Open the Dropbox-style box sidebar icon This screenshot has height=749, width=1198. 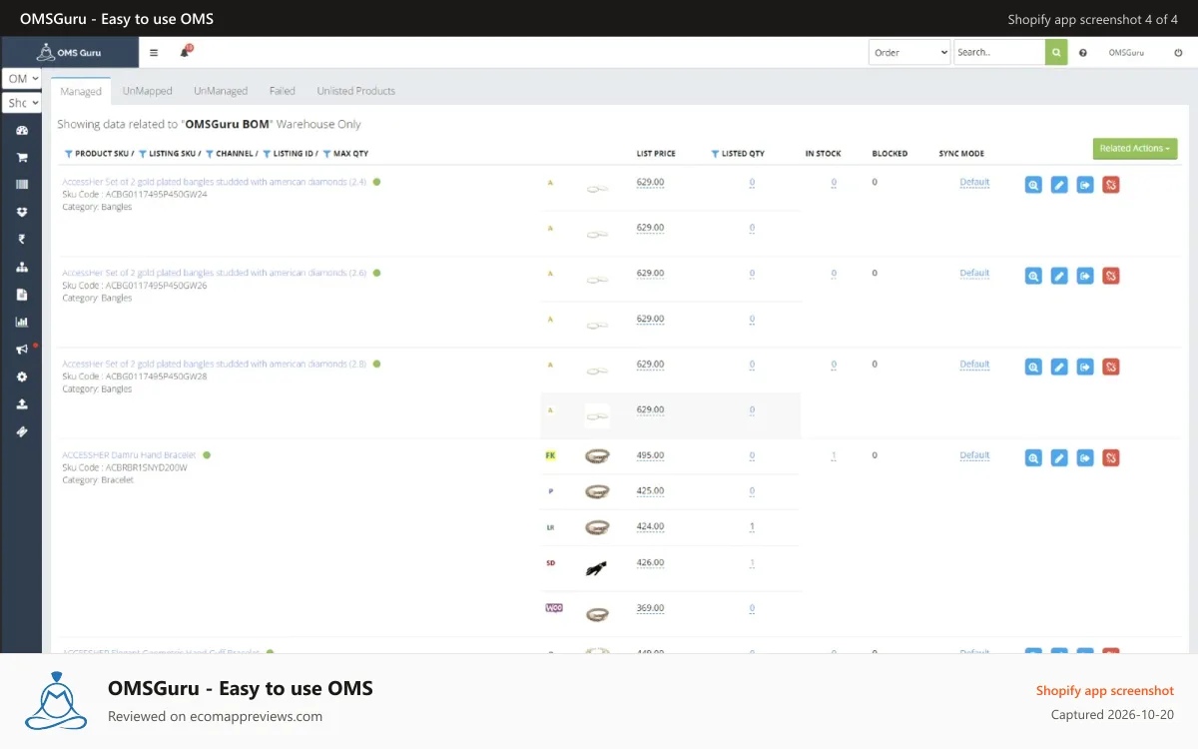[22, 212]
